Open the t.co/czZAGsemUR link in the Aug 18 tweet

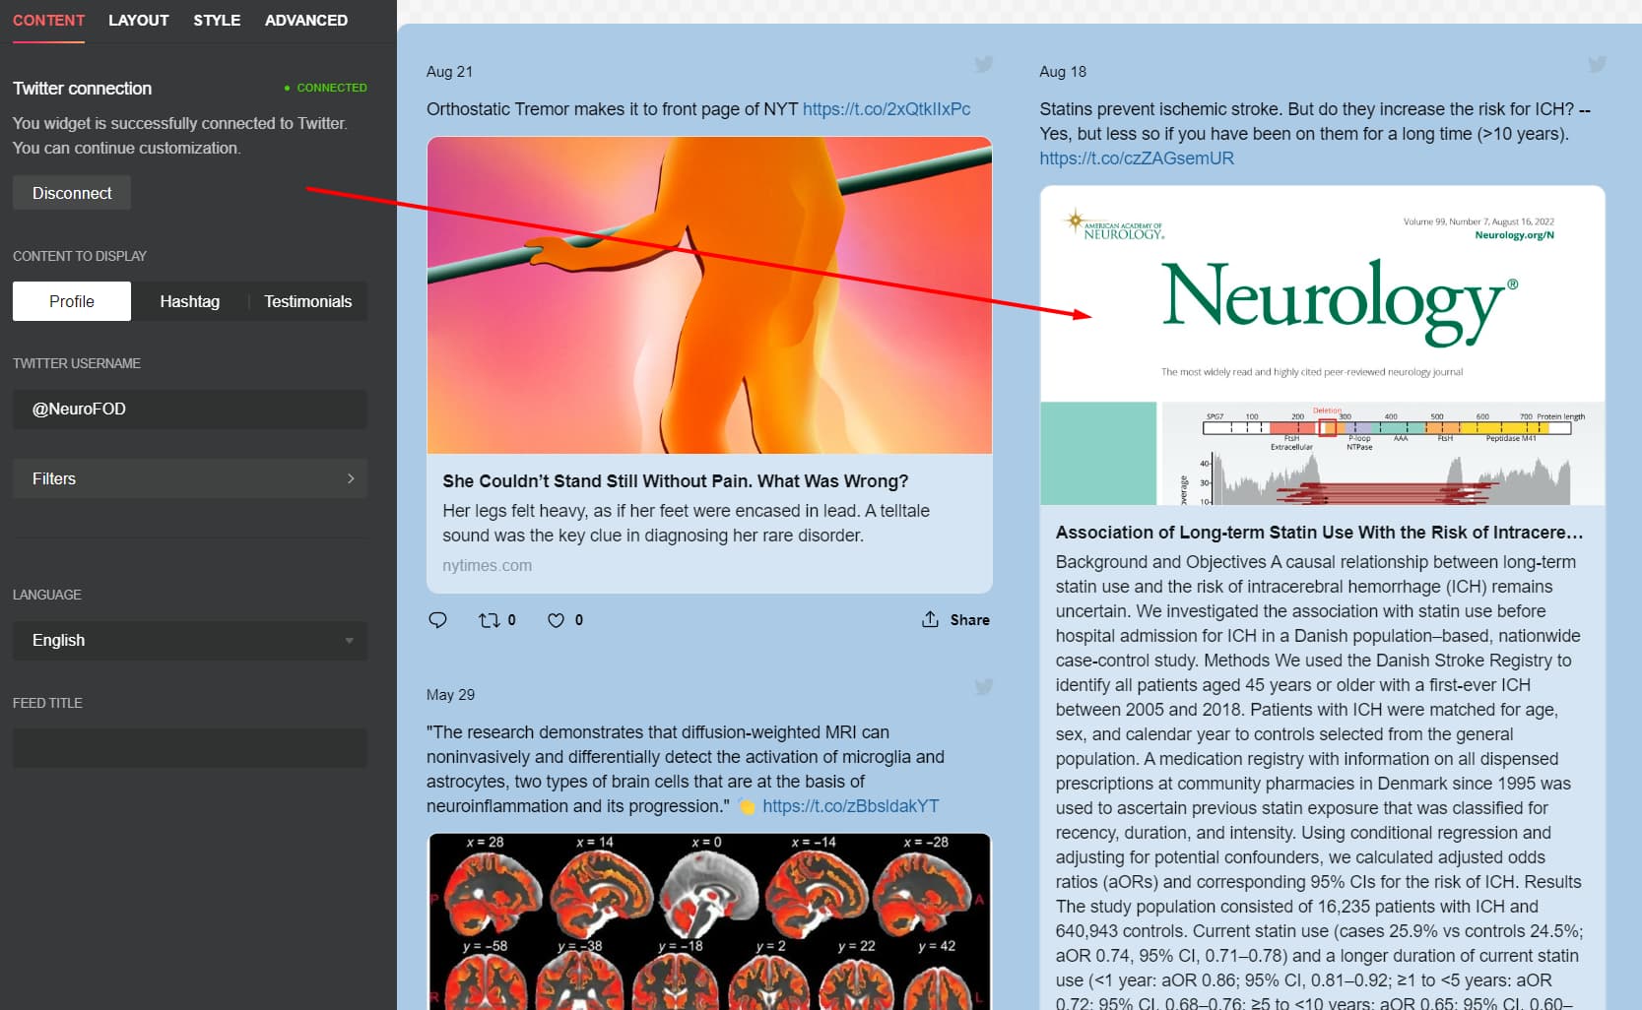coord(1137,158)
